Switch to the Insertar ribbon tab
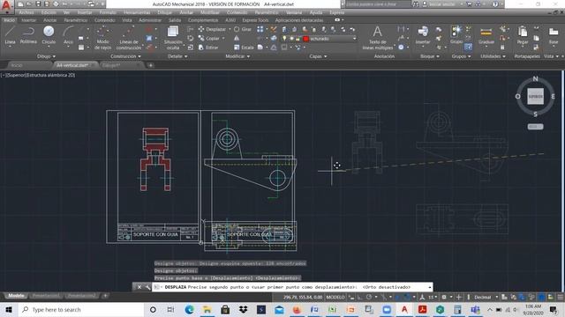The width and height of the screenshot is (565, 317). tap(28, 20)
